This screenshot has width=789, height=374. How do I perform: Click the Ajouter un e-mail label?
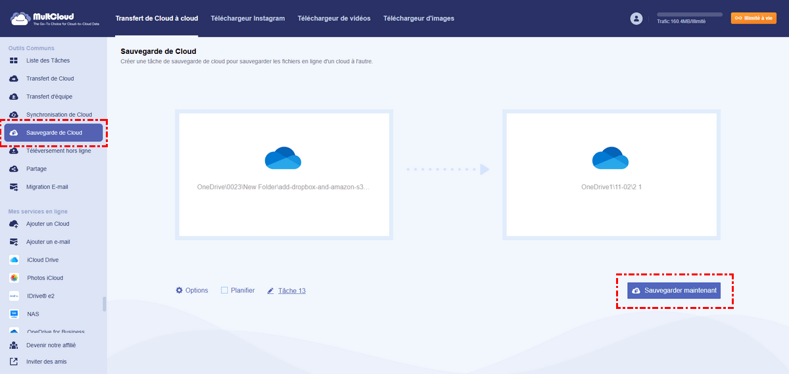point(48,242)
